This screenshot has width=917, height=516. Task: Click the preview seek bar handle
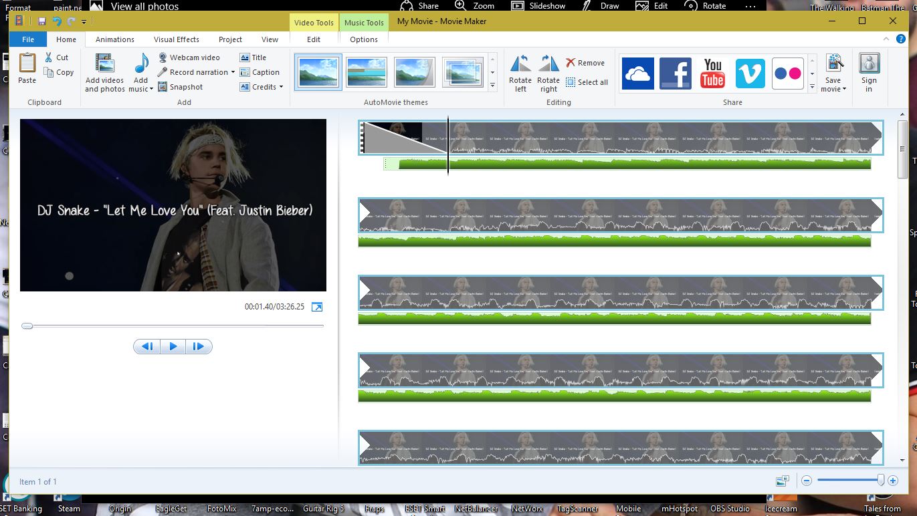pos(27,326)
